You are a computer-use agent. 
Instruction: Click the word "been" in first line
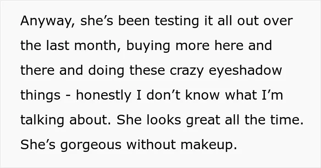coord(134,21)
